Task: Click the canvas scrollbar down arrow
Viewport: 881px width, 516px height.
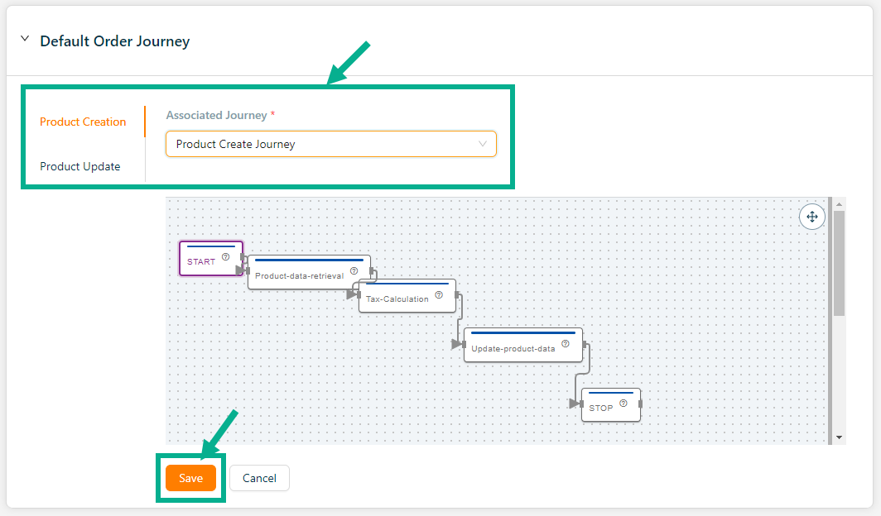Action: pos(839,437)
